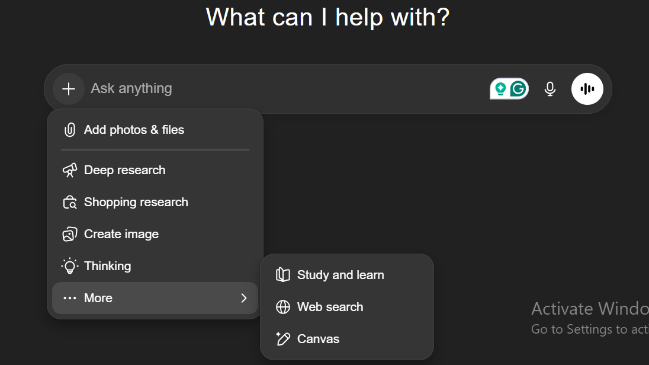Focus the Ask anything text field
The image size is (649, 365).
coord(284,89)
